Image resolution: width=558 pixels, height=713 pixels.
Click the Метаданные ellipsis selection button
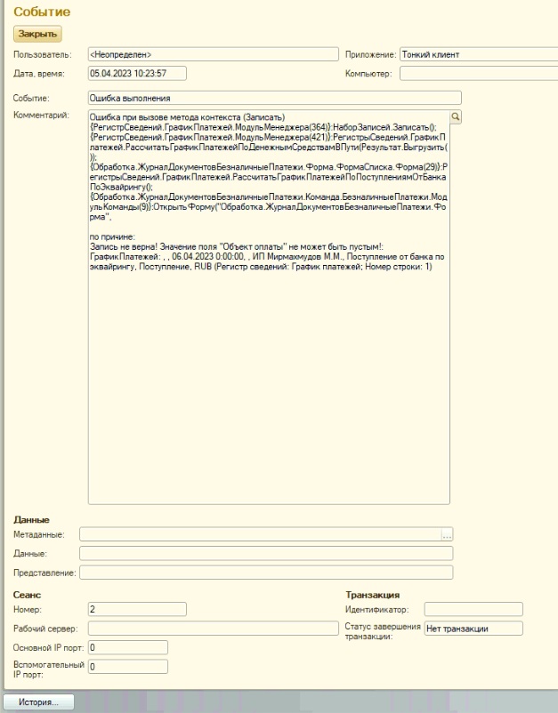coord(448,534)
